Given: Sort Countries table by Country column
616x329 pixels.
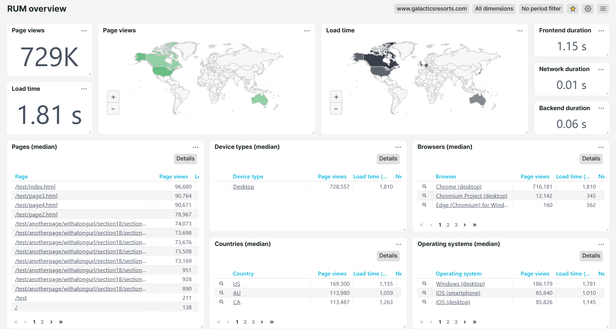Looking at the screenshot, I should [x=243, y=274].
